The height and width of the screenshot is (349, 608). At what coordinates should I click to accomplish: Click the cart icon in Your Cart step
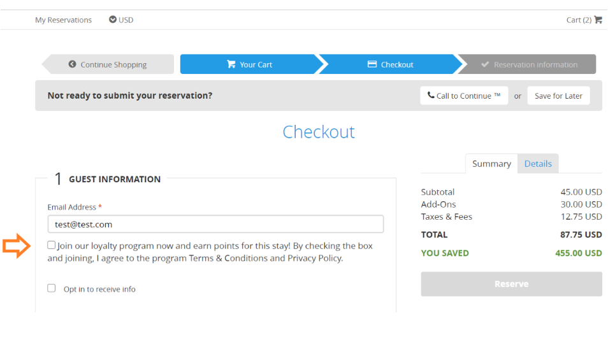(x=231, y=64)
